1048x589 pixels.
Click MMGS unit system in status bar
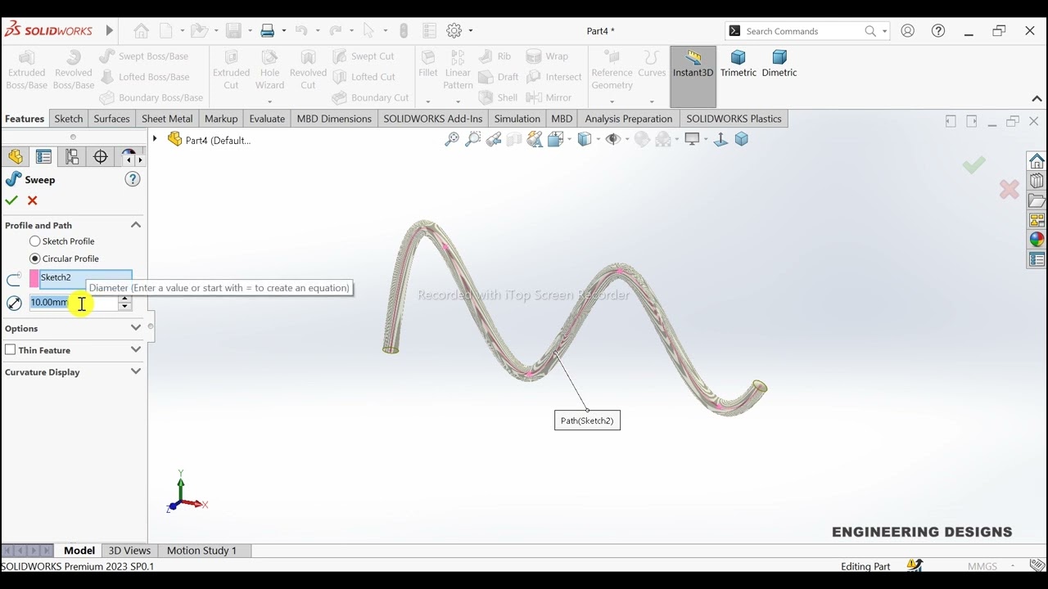(982, 566)
